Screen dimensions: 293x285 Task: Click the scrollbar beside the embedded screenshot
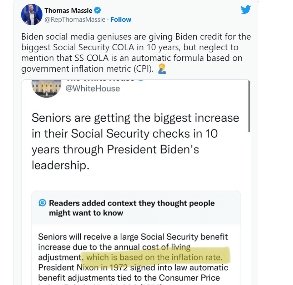click(x=249, y=107)
